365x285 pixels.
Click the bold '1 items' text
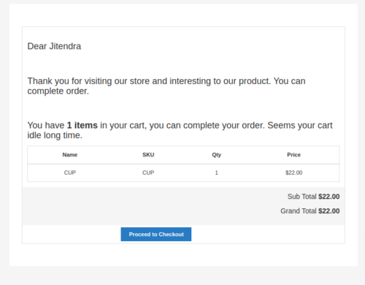coord(82,126)
